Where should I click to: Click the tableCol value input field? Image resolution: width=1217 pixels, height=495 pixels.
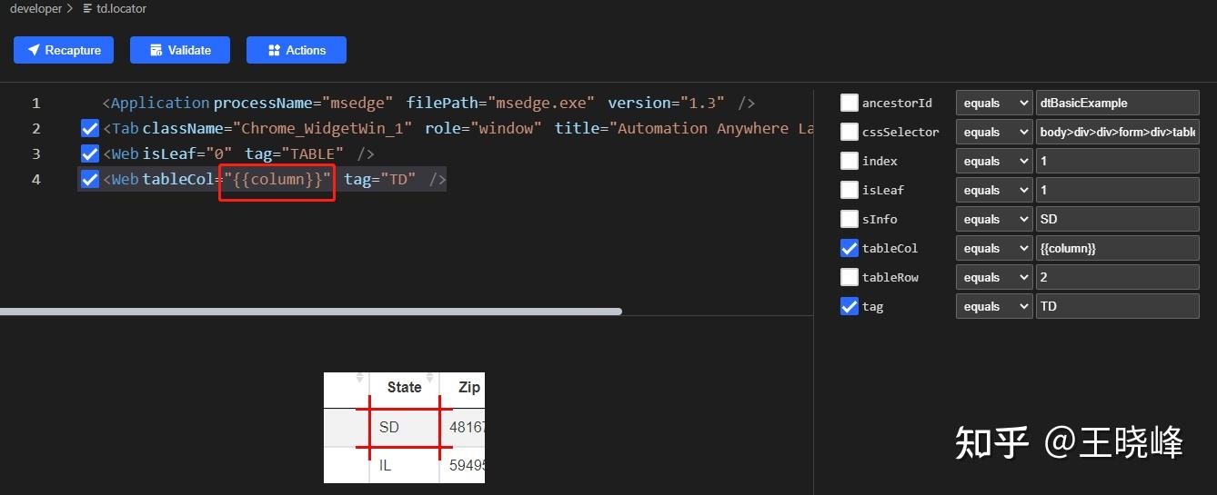pyautogui.click(x=1117, y=248)
